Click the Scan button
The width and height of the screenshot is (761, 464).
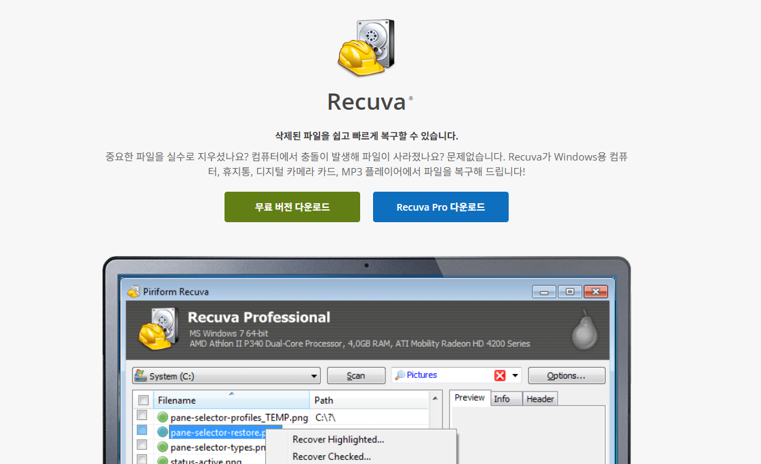[x=356, y=376]
